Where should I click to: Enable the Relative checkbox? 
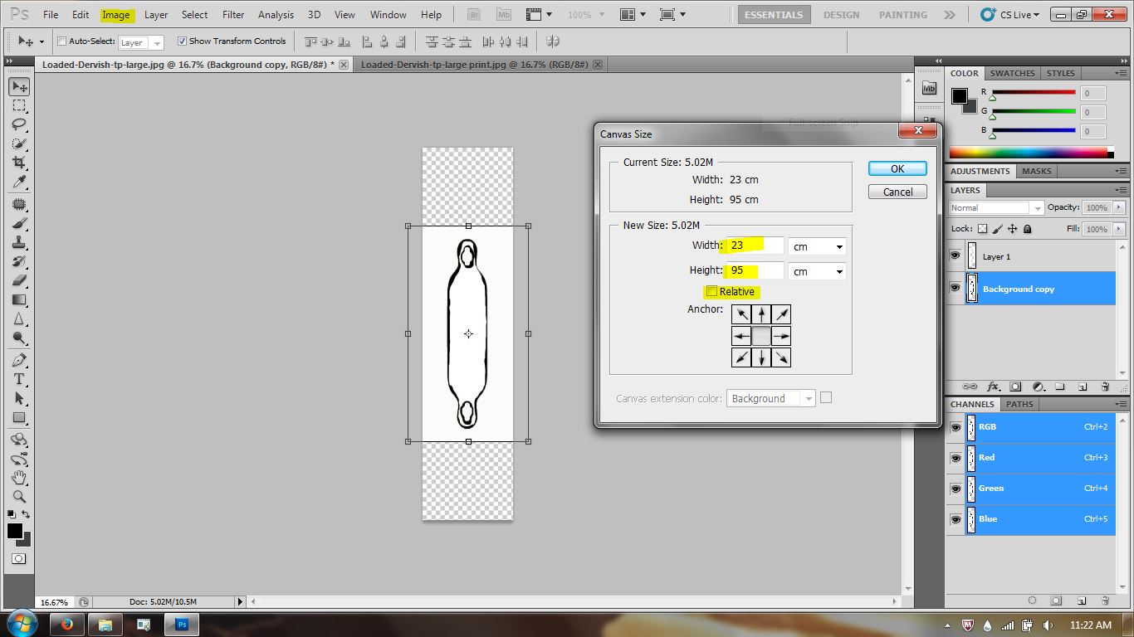712,291
